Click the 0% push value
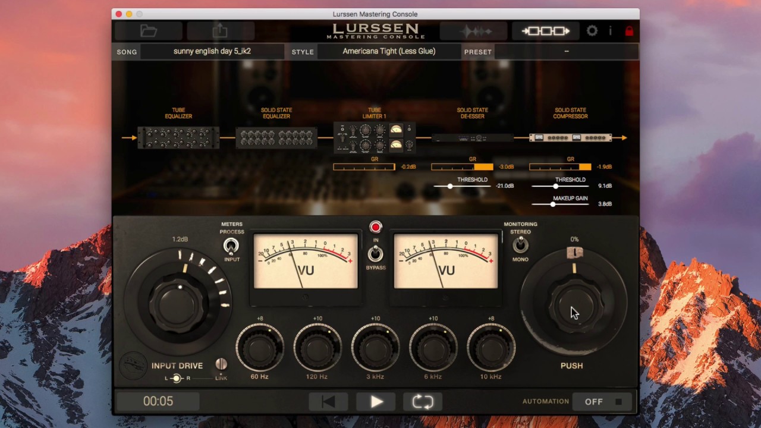The width and height of the screenshot is (761, 428). (x=574, y=239)
